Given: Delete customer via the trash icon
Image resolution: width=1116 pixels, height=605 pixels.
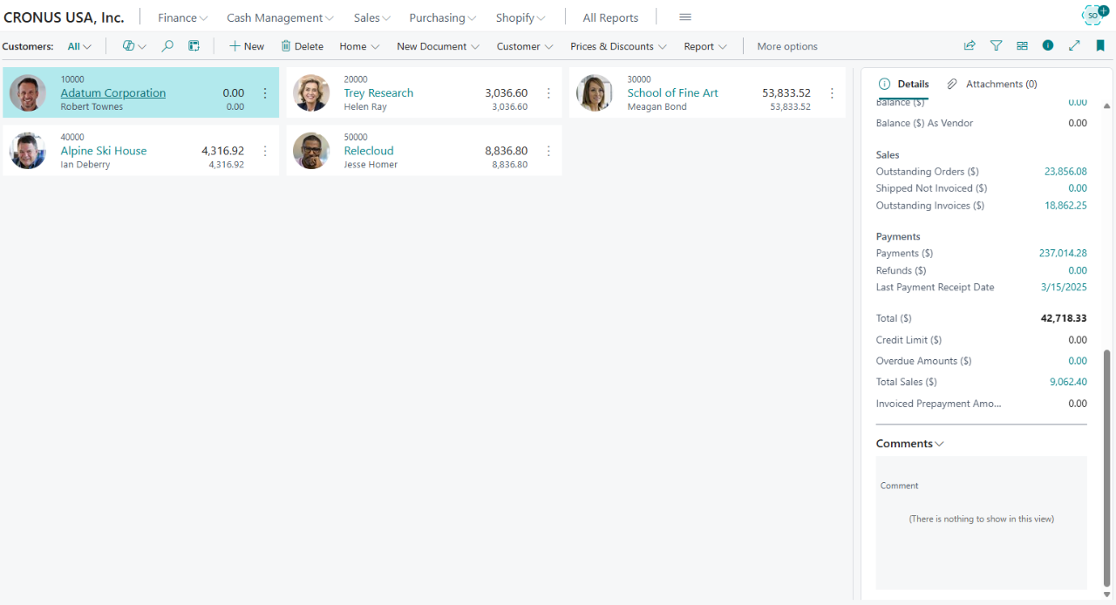Looking at the screenshot, I should pos(302,45).
